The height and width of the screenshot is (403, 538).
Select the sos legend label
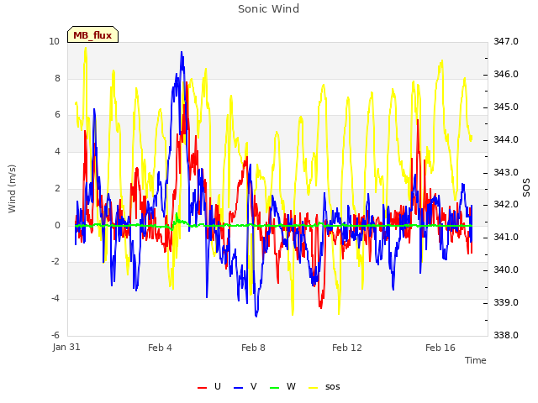[x=333, y=387]
